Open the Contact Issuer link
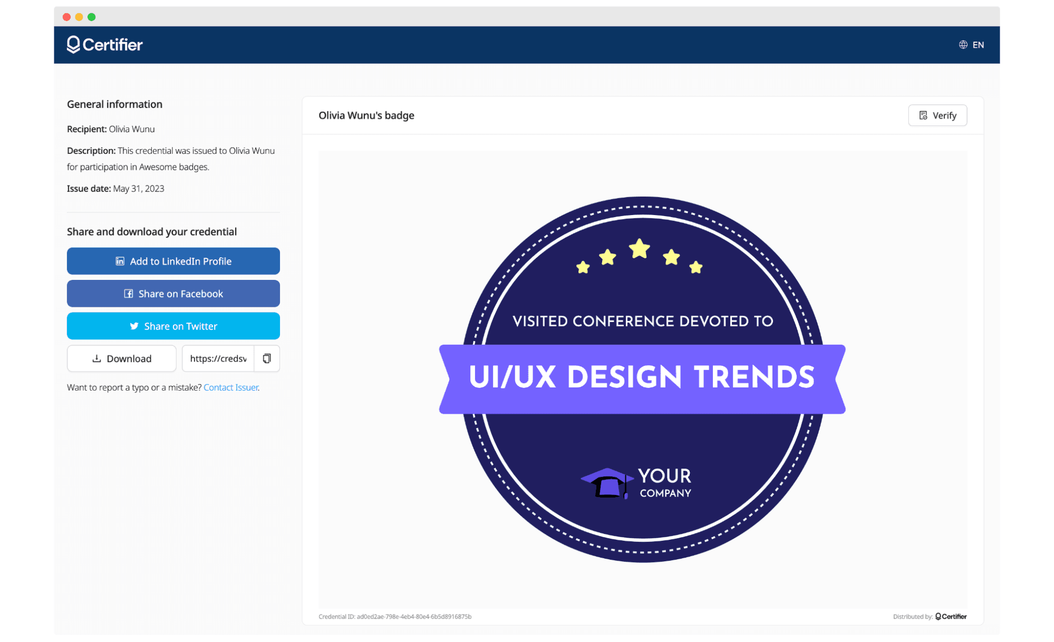 tap(231, 387)
